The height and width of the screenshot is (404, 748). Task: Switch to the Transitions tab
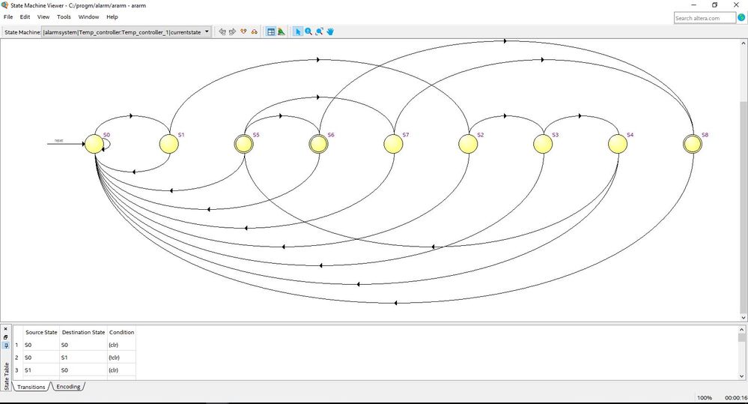click(x=31, y=387)
